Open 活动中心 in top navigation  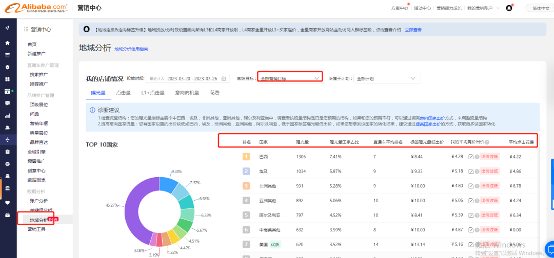pyautogui.click(x=422, y=8)
